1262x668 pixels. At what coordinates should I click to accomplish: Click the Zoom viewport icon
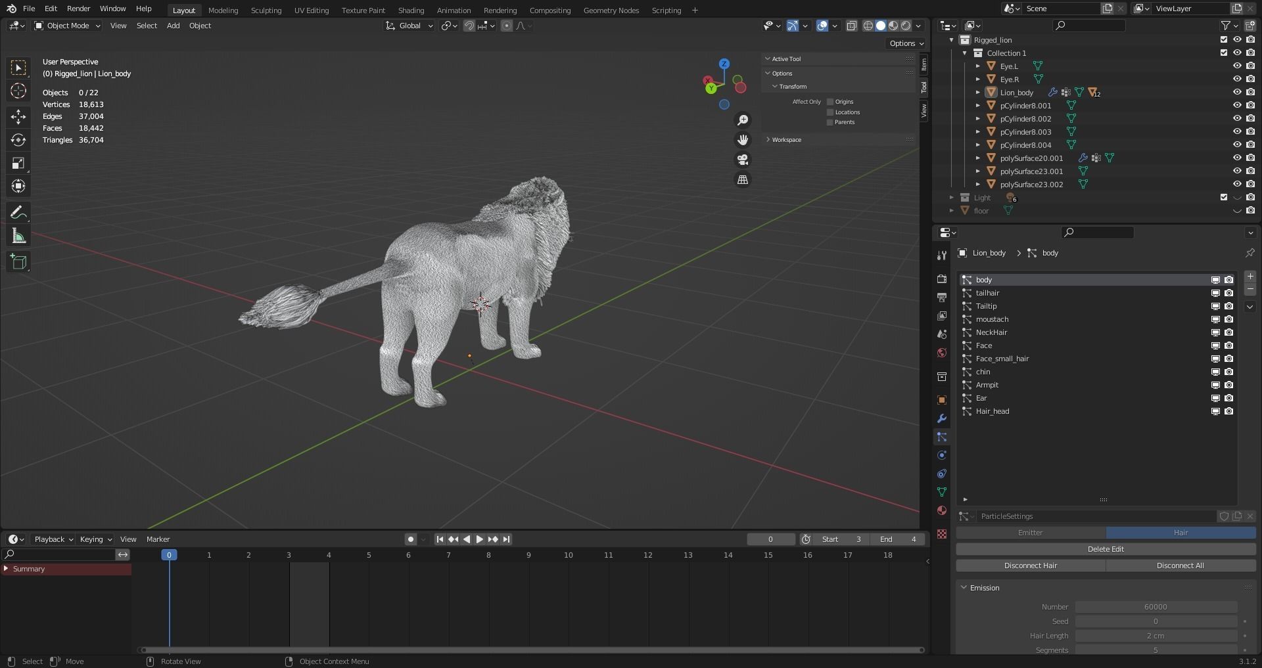pyautogui.click(x=743, y=120)
